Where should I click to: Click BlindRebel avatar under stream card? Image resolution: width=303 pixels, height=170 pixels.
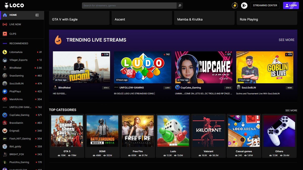coord(55,88)
